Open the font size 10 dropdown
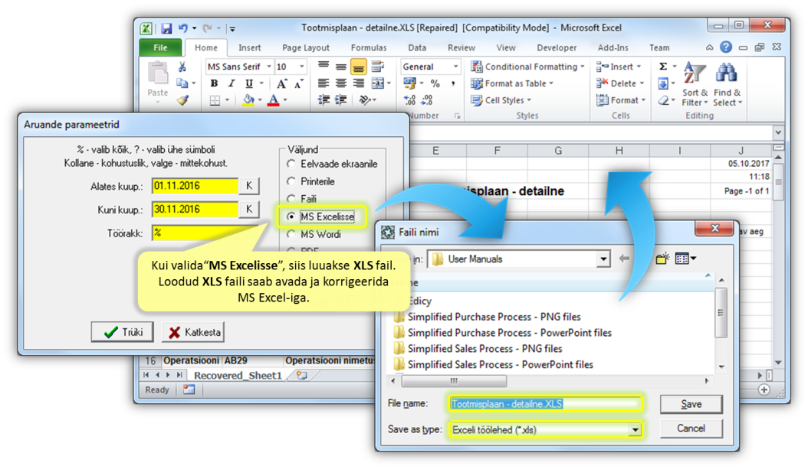 tap(302, 67)
